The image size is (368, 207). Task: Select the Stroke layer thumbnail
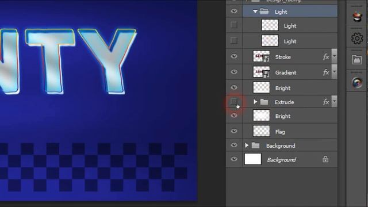pyautogui.click(x=262, y=56)
